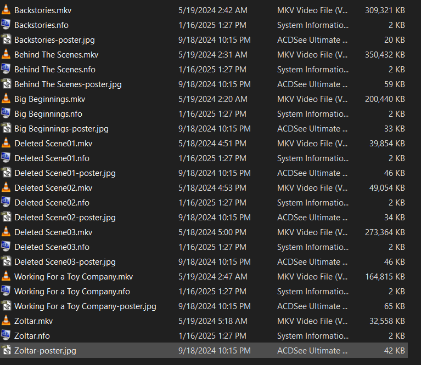Click the 32,558 KB size value
This screenshot has width=421, height=365.
[x=387, y=321]
